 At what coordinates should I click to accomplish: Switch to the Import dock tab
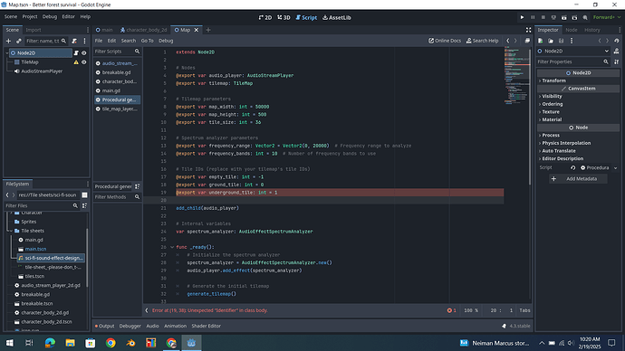(x=34, y=30)
